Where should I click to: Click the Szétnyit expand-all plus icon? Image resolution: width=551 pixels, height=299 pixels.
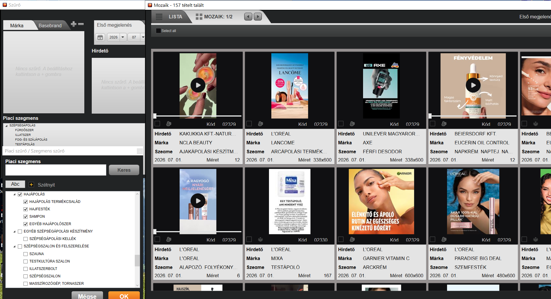pyautogui.click(x=31, y=185)
